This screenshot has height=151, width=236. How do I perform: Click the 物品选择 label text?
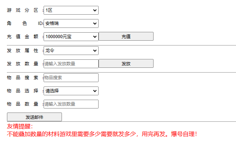click(x=23, y=91)
